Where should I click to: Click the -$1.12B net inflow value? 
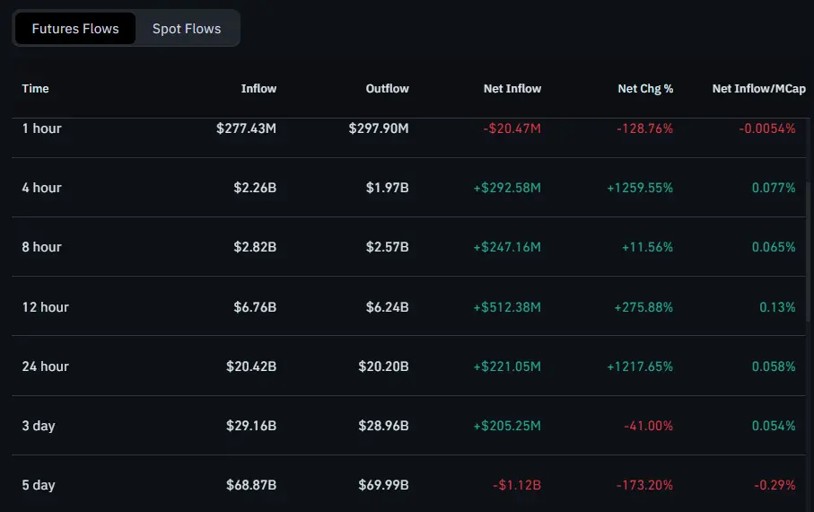point(517,485)
